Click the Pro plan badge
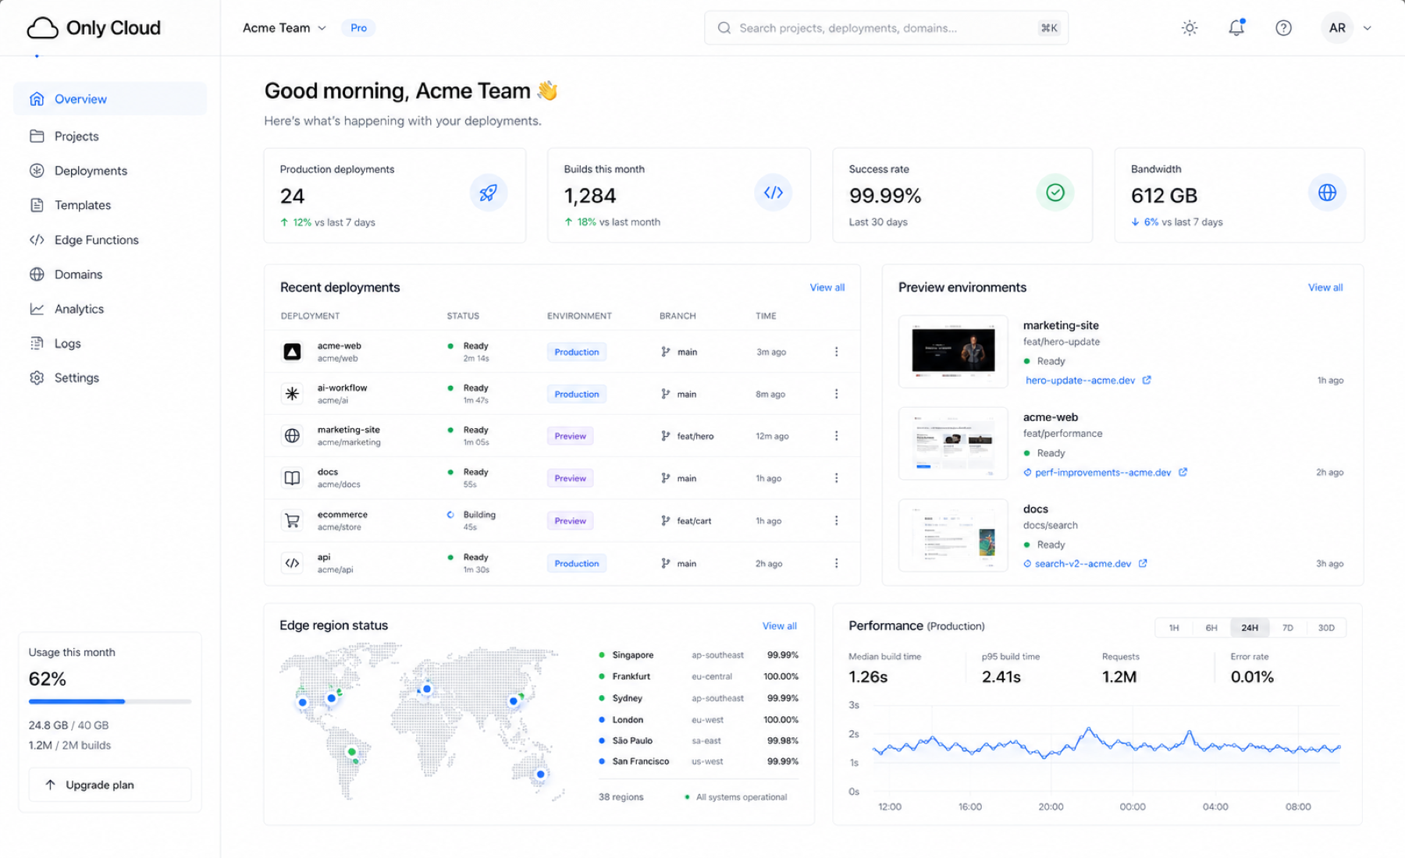This screenshot has width=1405, height=858. point(358,28)
